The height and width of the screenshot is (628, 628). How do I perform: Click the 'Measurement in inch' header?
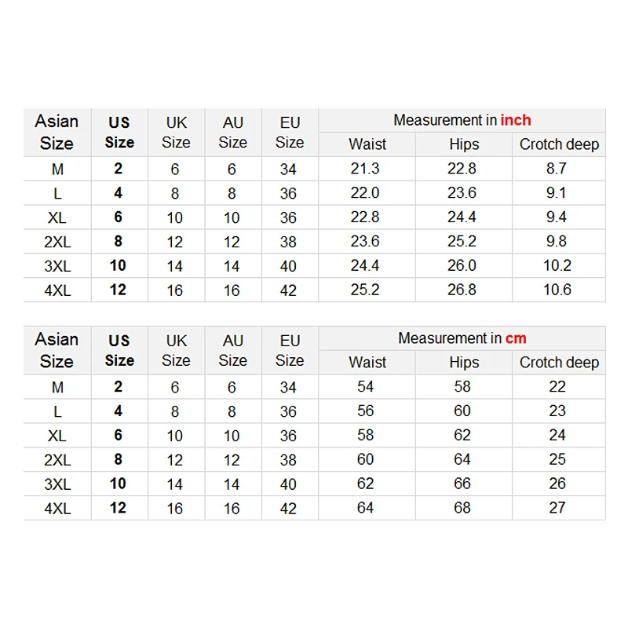[462, 120]
